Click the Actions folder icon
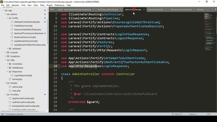This screenshot has height=122, width=217. (8, 14)
